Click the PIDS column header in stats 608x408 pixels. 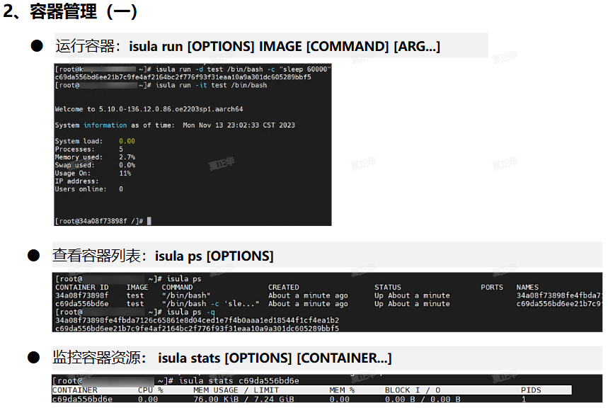coord(531,390)
